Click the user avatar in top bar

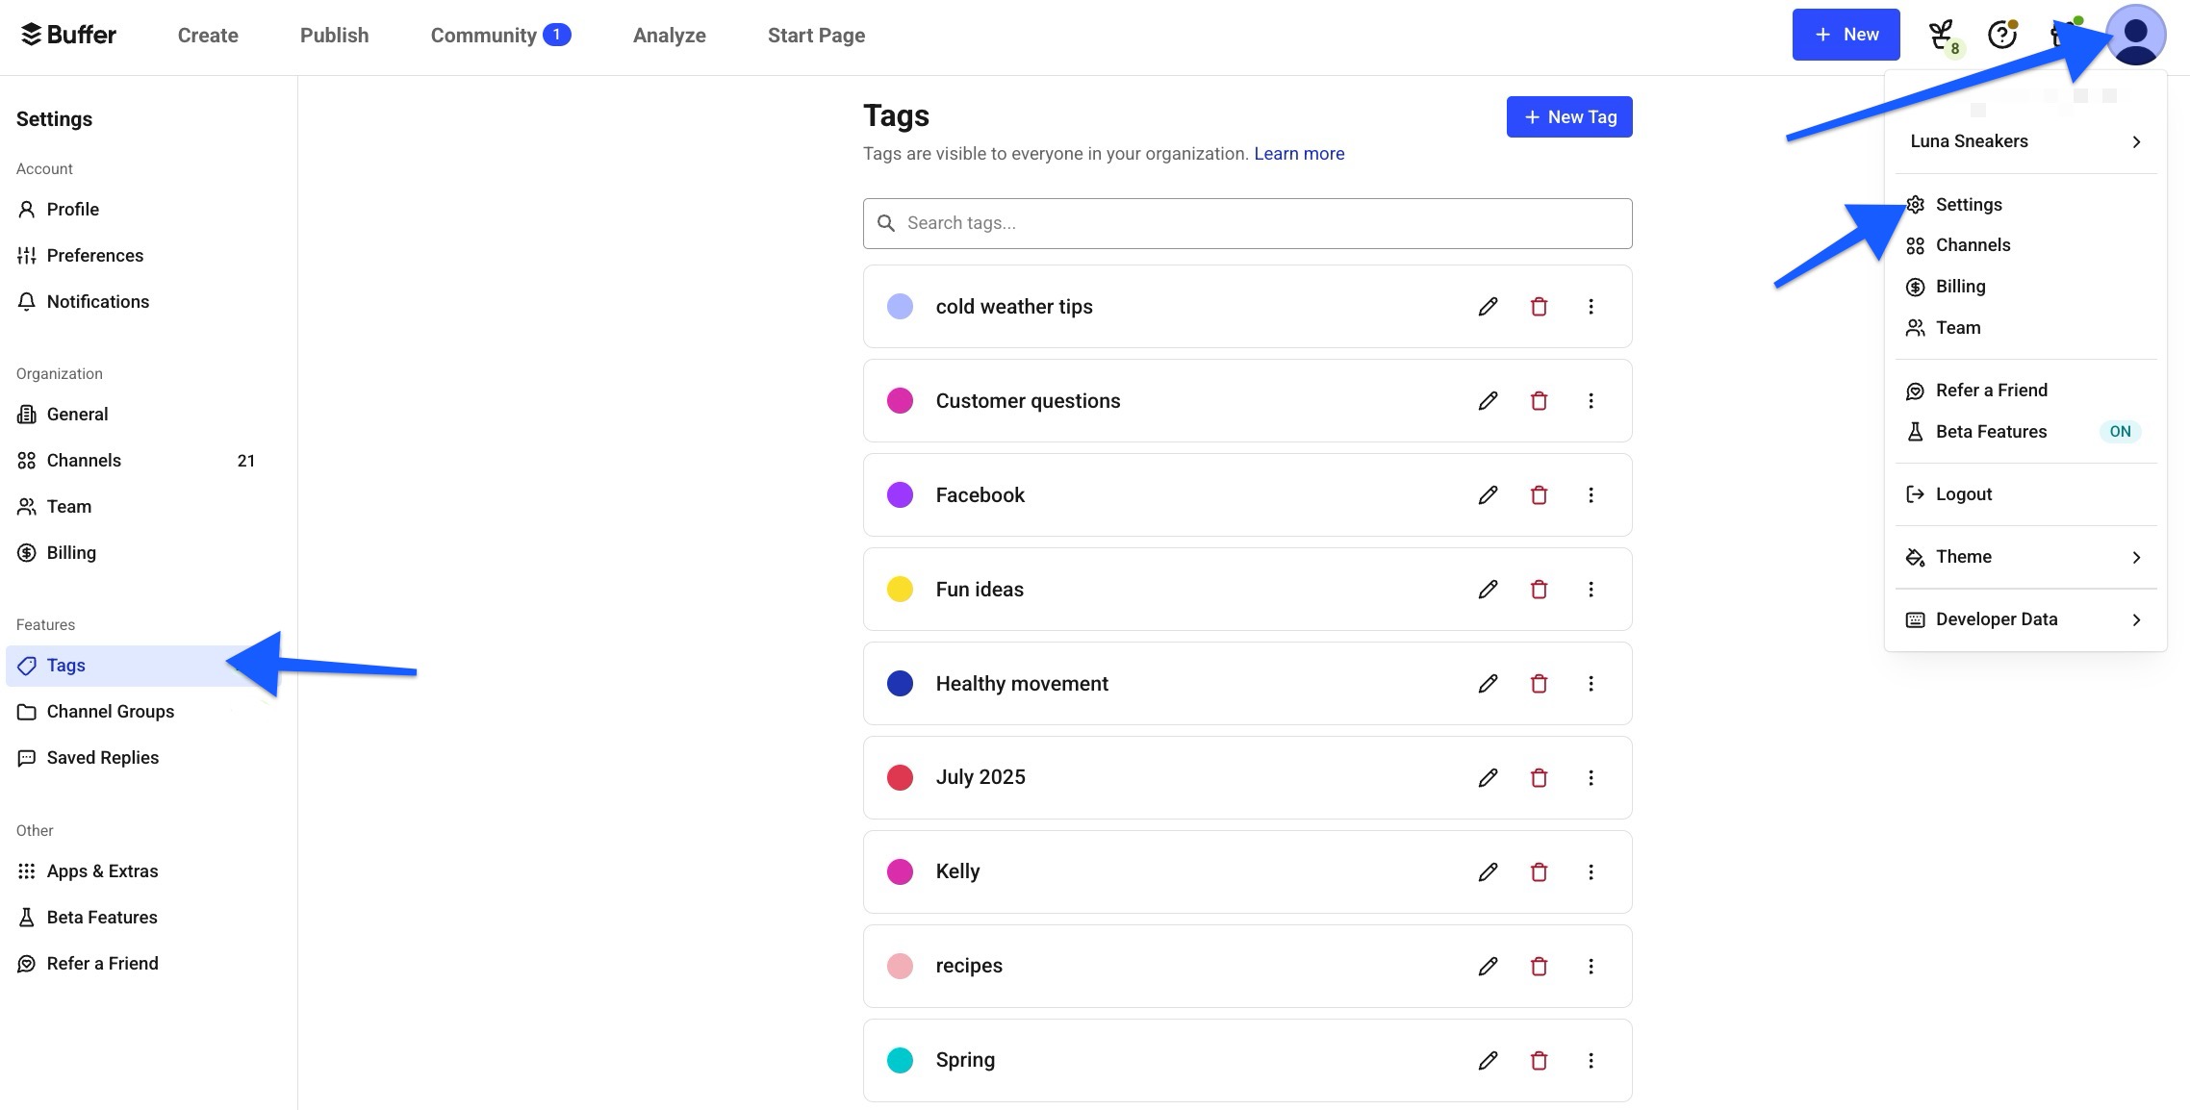[x=2135, y=35]
